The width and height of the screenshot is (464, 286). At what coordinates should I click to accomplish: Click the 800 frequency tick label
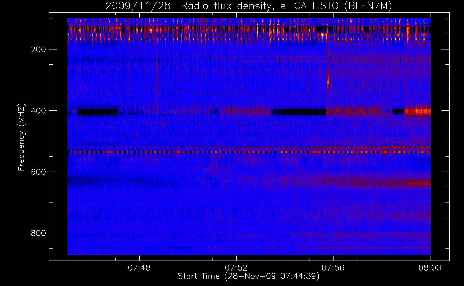pyautogui.click(x=38, y=233)
